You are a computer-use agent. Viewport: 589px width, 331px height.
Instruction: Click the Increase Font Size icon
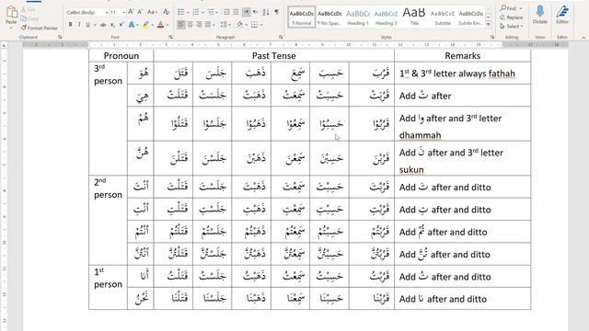click(x=131, y=12)
